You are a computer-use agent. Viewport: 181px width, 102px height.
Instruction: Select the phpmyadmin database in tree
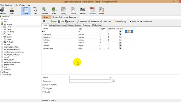[9, 65]
